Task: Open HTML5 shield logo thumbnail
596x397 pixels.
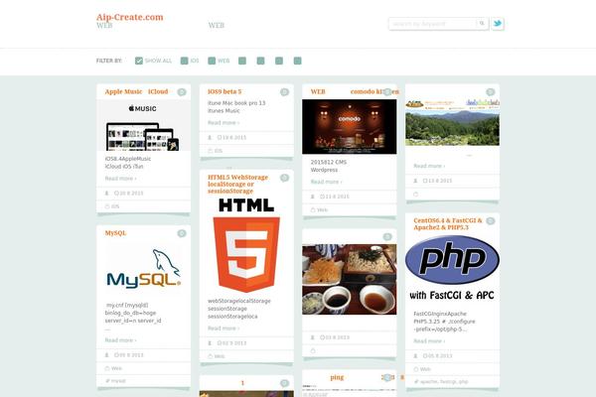Action: (246, 245)
